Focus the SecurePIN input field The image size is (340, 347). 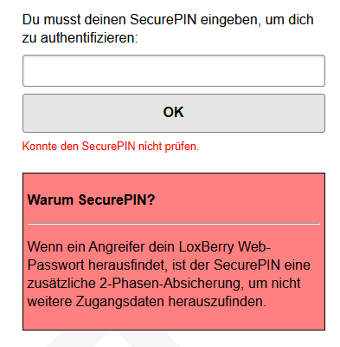pos(174,71)
